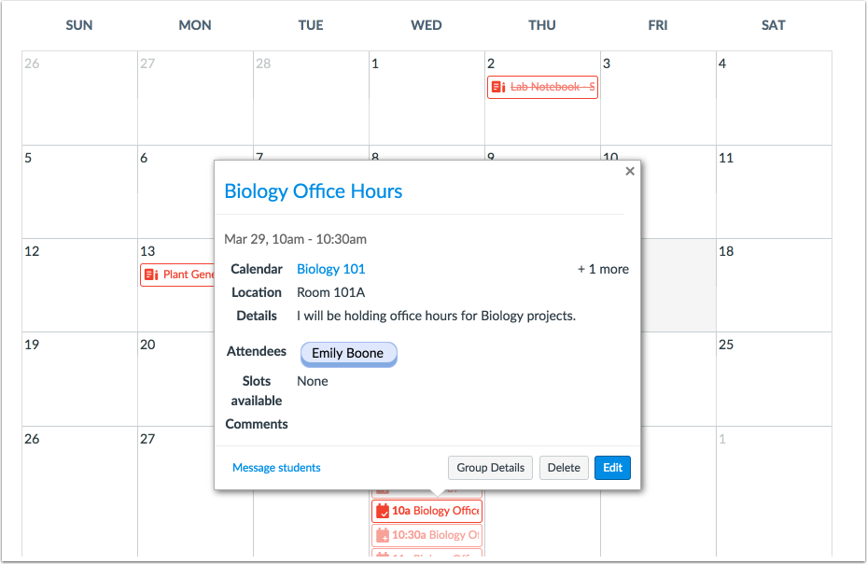
Task: Select attendee Emily Boone
Action: pos(348,354)
